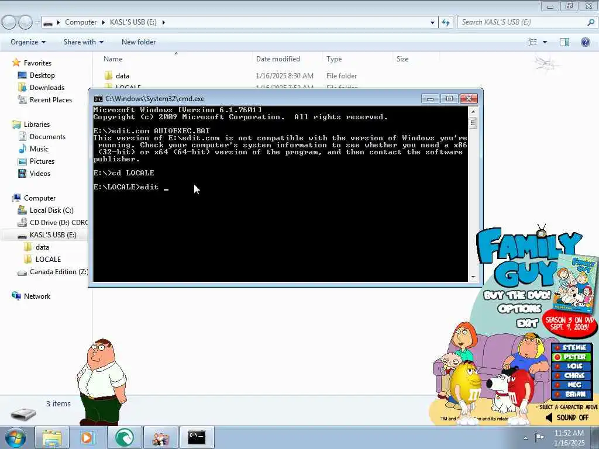599x449 pixels.
Task: Click the Family Guy taskbar icon
Action: pyautogui.click(x=161, y=437)
